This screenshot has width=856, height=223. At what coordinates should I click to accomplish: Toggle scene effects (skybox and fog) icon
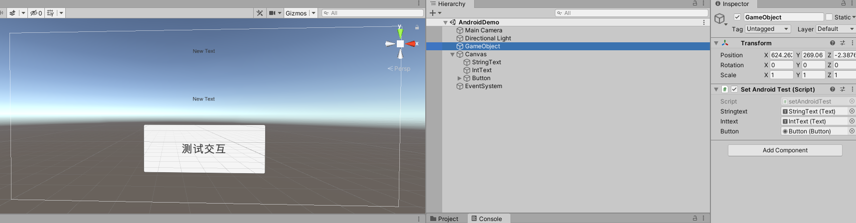[x=12, y=13]
